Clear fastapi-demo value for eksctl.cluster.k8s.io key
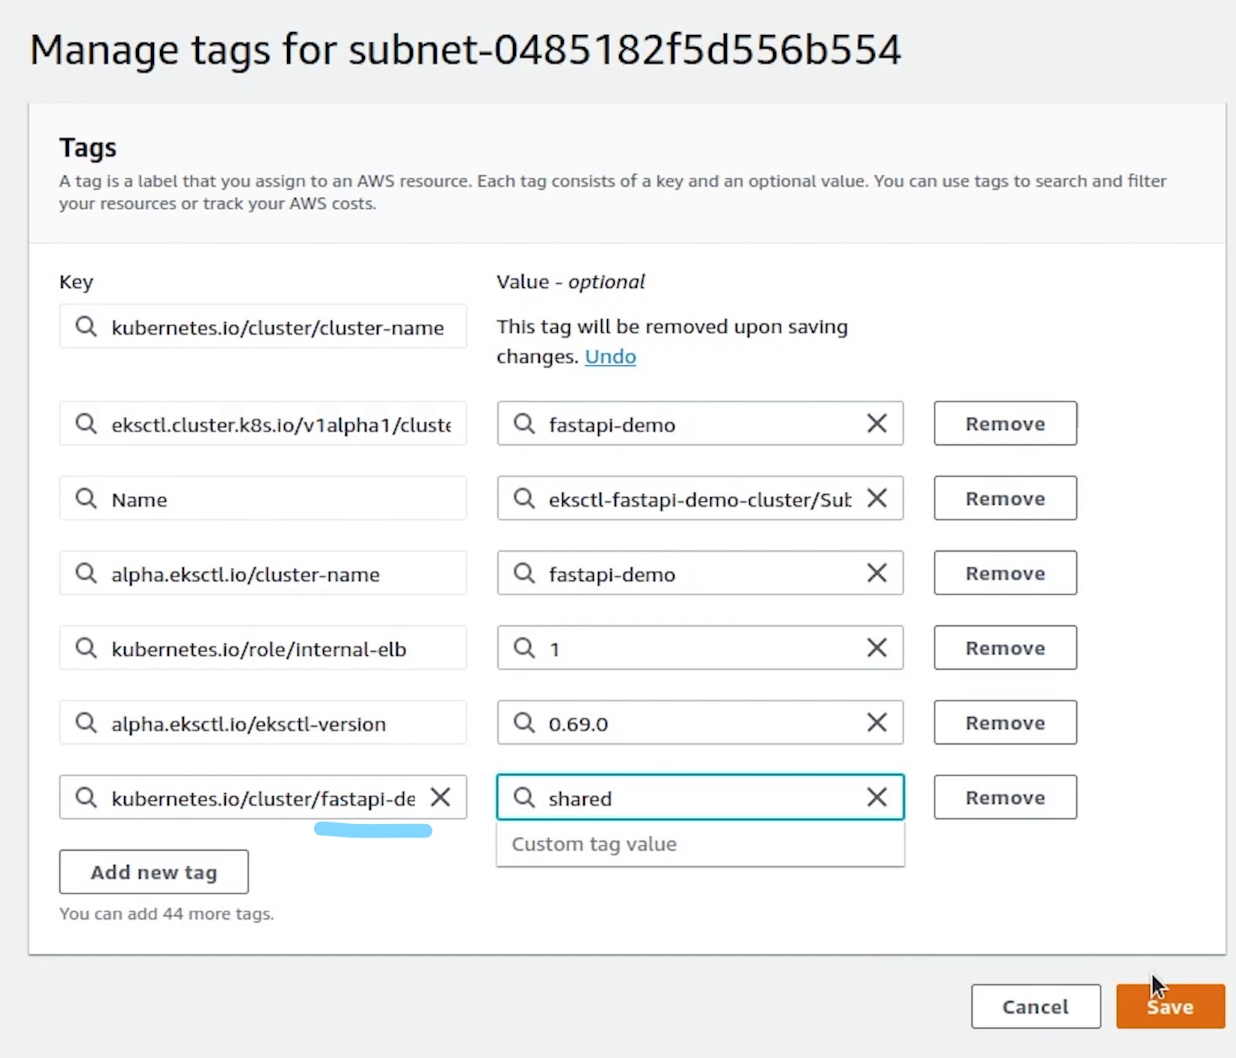Image resolution: width=1236 pixels, height=1058 pixels. click(x=877, y=423)
